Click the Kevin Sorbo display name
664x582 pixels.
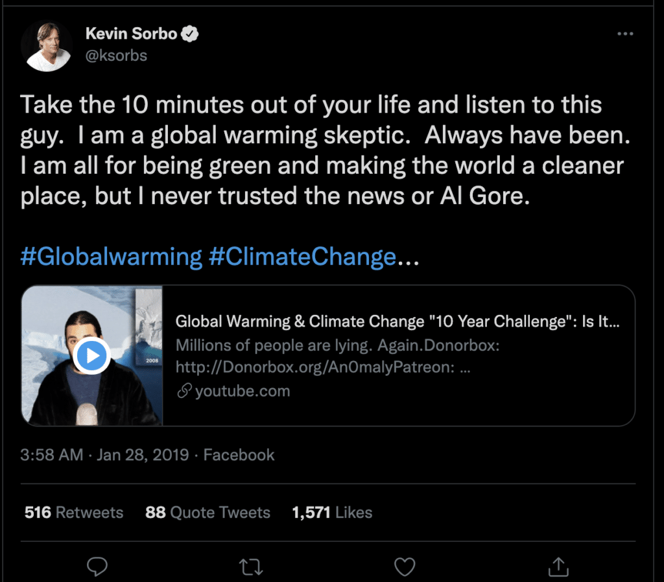coord(131,34)
